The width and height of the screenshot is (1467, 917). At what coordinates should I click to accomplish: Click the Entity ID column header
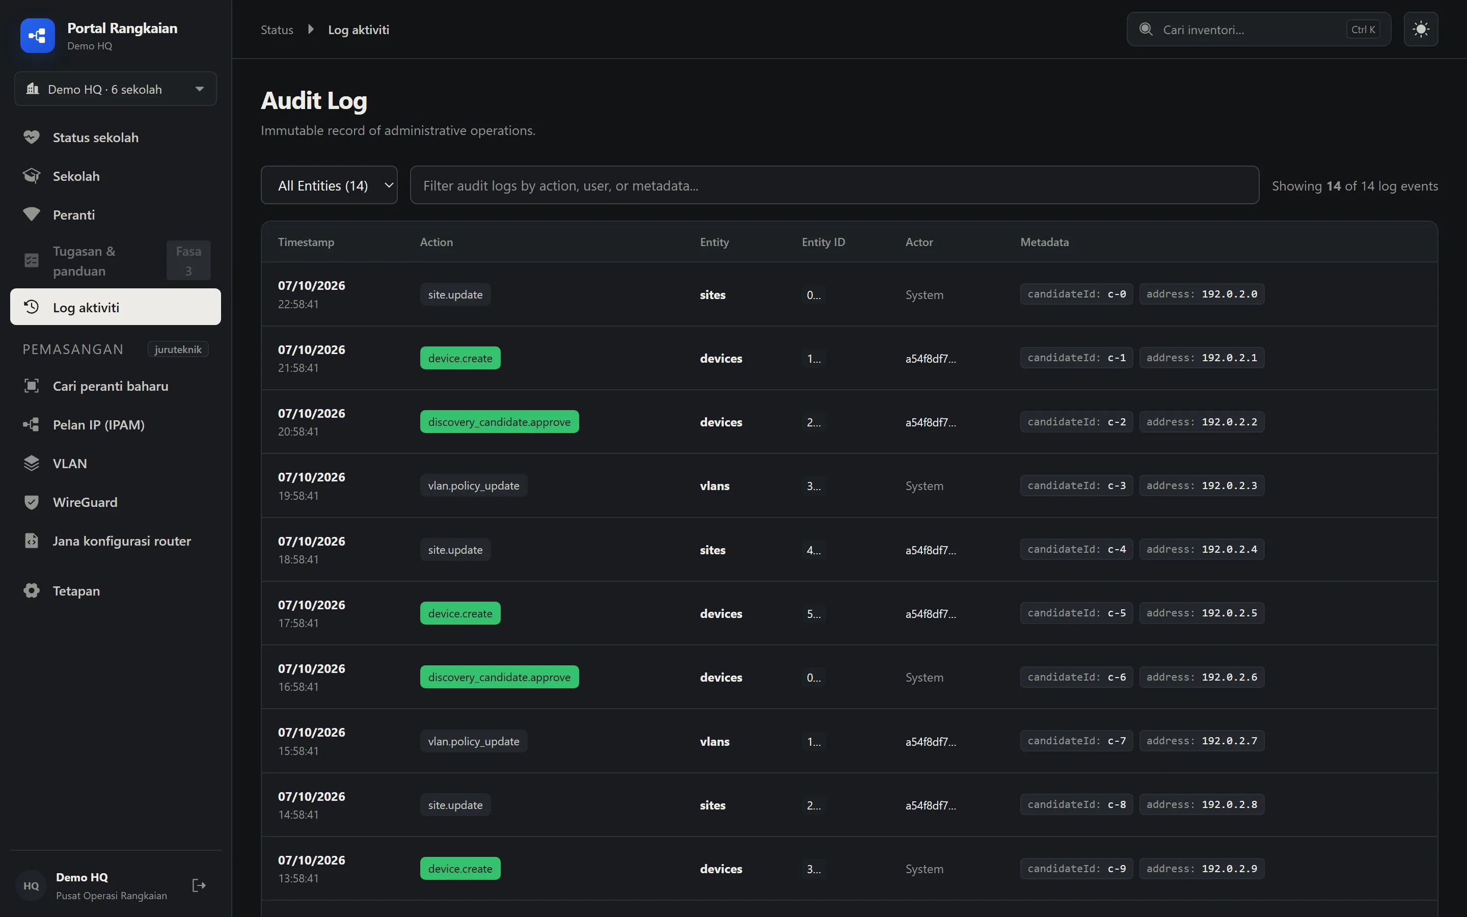coord(823,242)
